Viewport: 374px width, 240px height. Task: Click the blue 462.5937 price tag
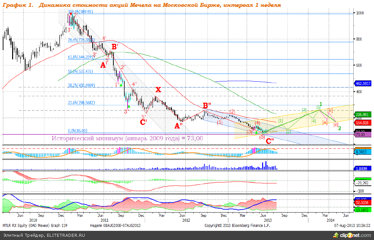click(364, 83)
